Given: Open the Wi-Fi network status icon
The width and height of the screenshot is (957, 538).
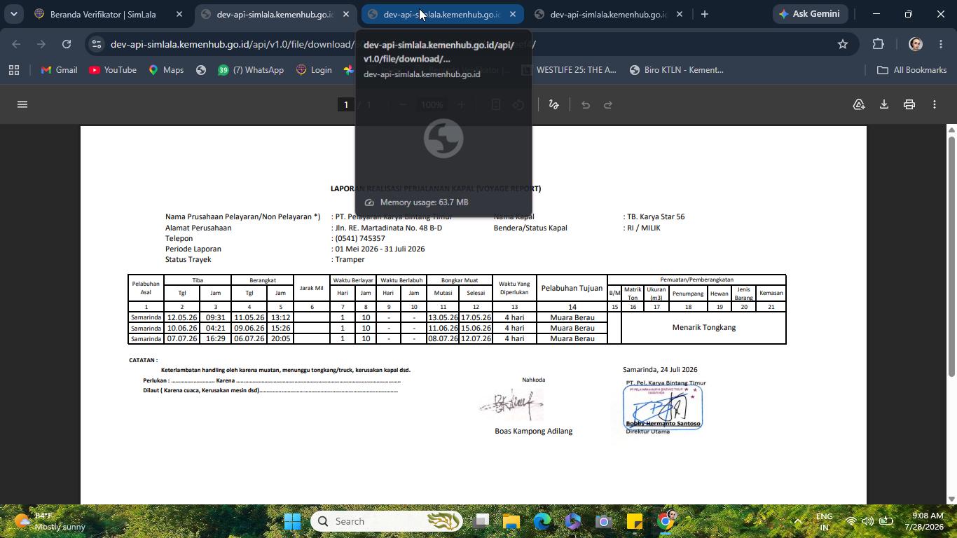Looking at the screenshot, I should [851, 521].
